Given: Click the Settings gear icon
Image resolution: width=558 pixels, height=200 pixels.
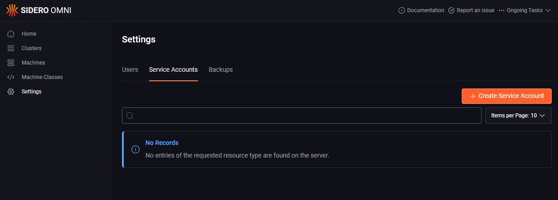Looking at the screenshot, I should 11,92.
